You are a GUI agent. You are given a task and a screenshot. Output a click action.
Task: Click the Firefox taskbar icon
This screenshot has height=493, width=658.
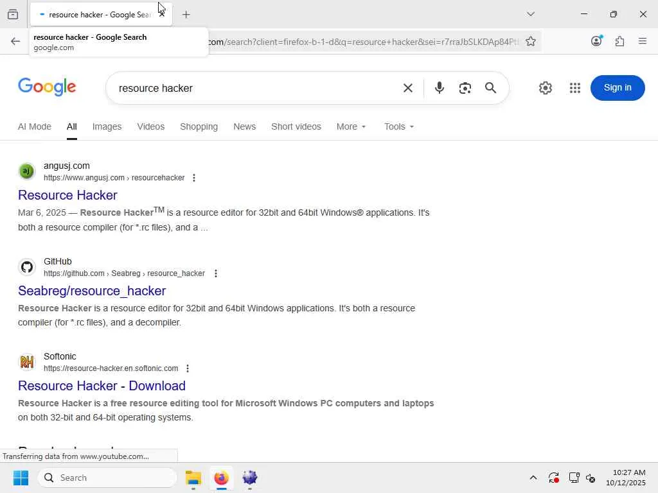221,478
